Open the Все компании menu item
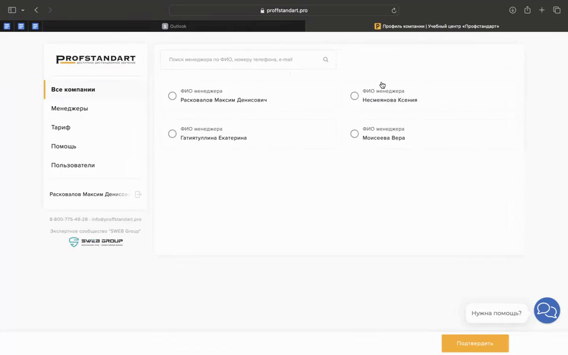 pyautogui.click(x=95, y=89)
